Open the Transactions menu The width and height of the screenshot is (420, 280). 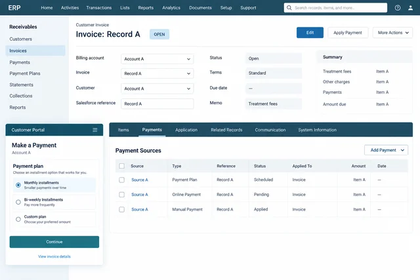point(99,8)
